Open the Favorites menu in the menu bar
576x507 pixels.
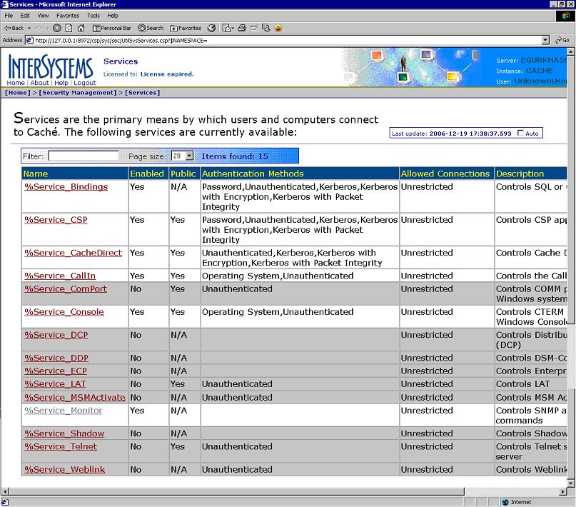[68, 16]
